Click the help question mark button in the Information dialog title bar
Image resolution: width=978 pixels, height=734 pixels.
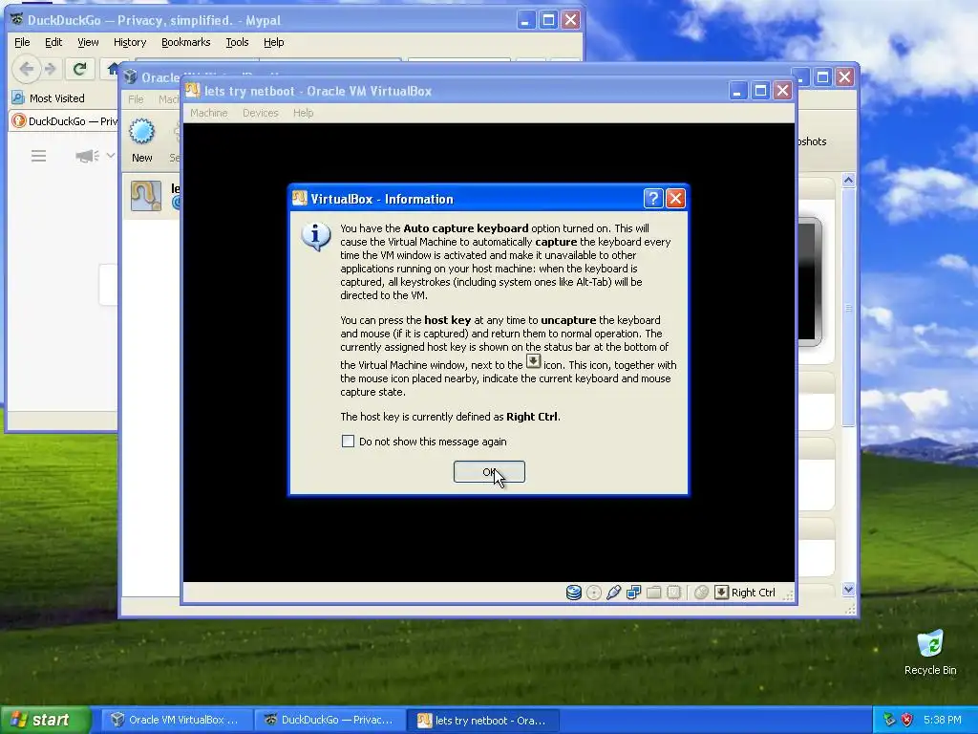652,199
